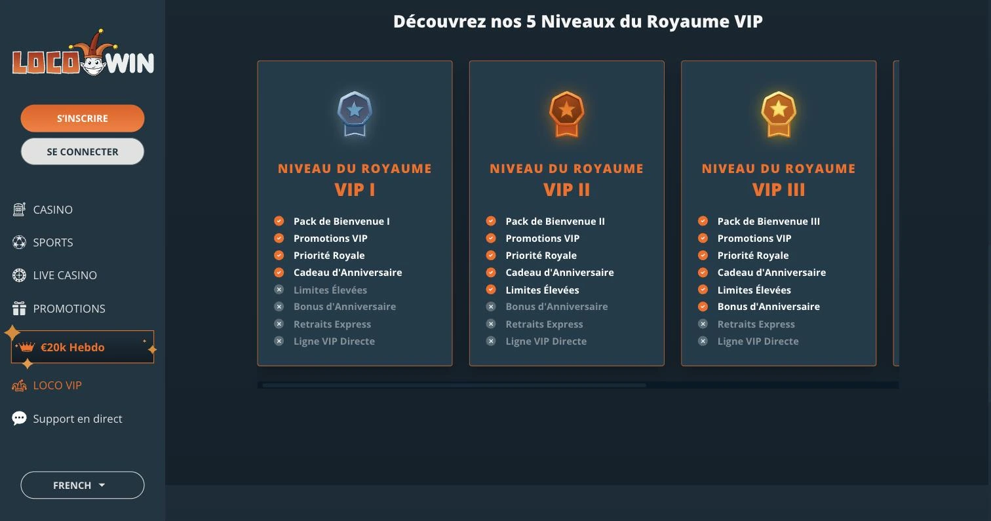Screen dimensions: 991x521
Task: Click 'Pack de Bienvenue I' text
Action: (341, 222)
